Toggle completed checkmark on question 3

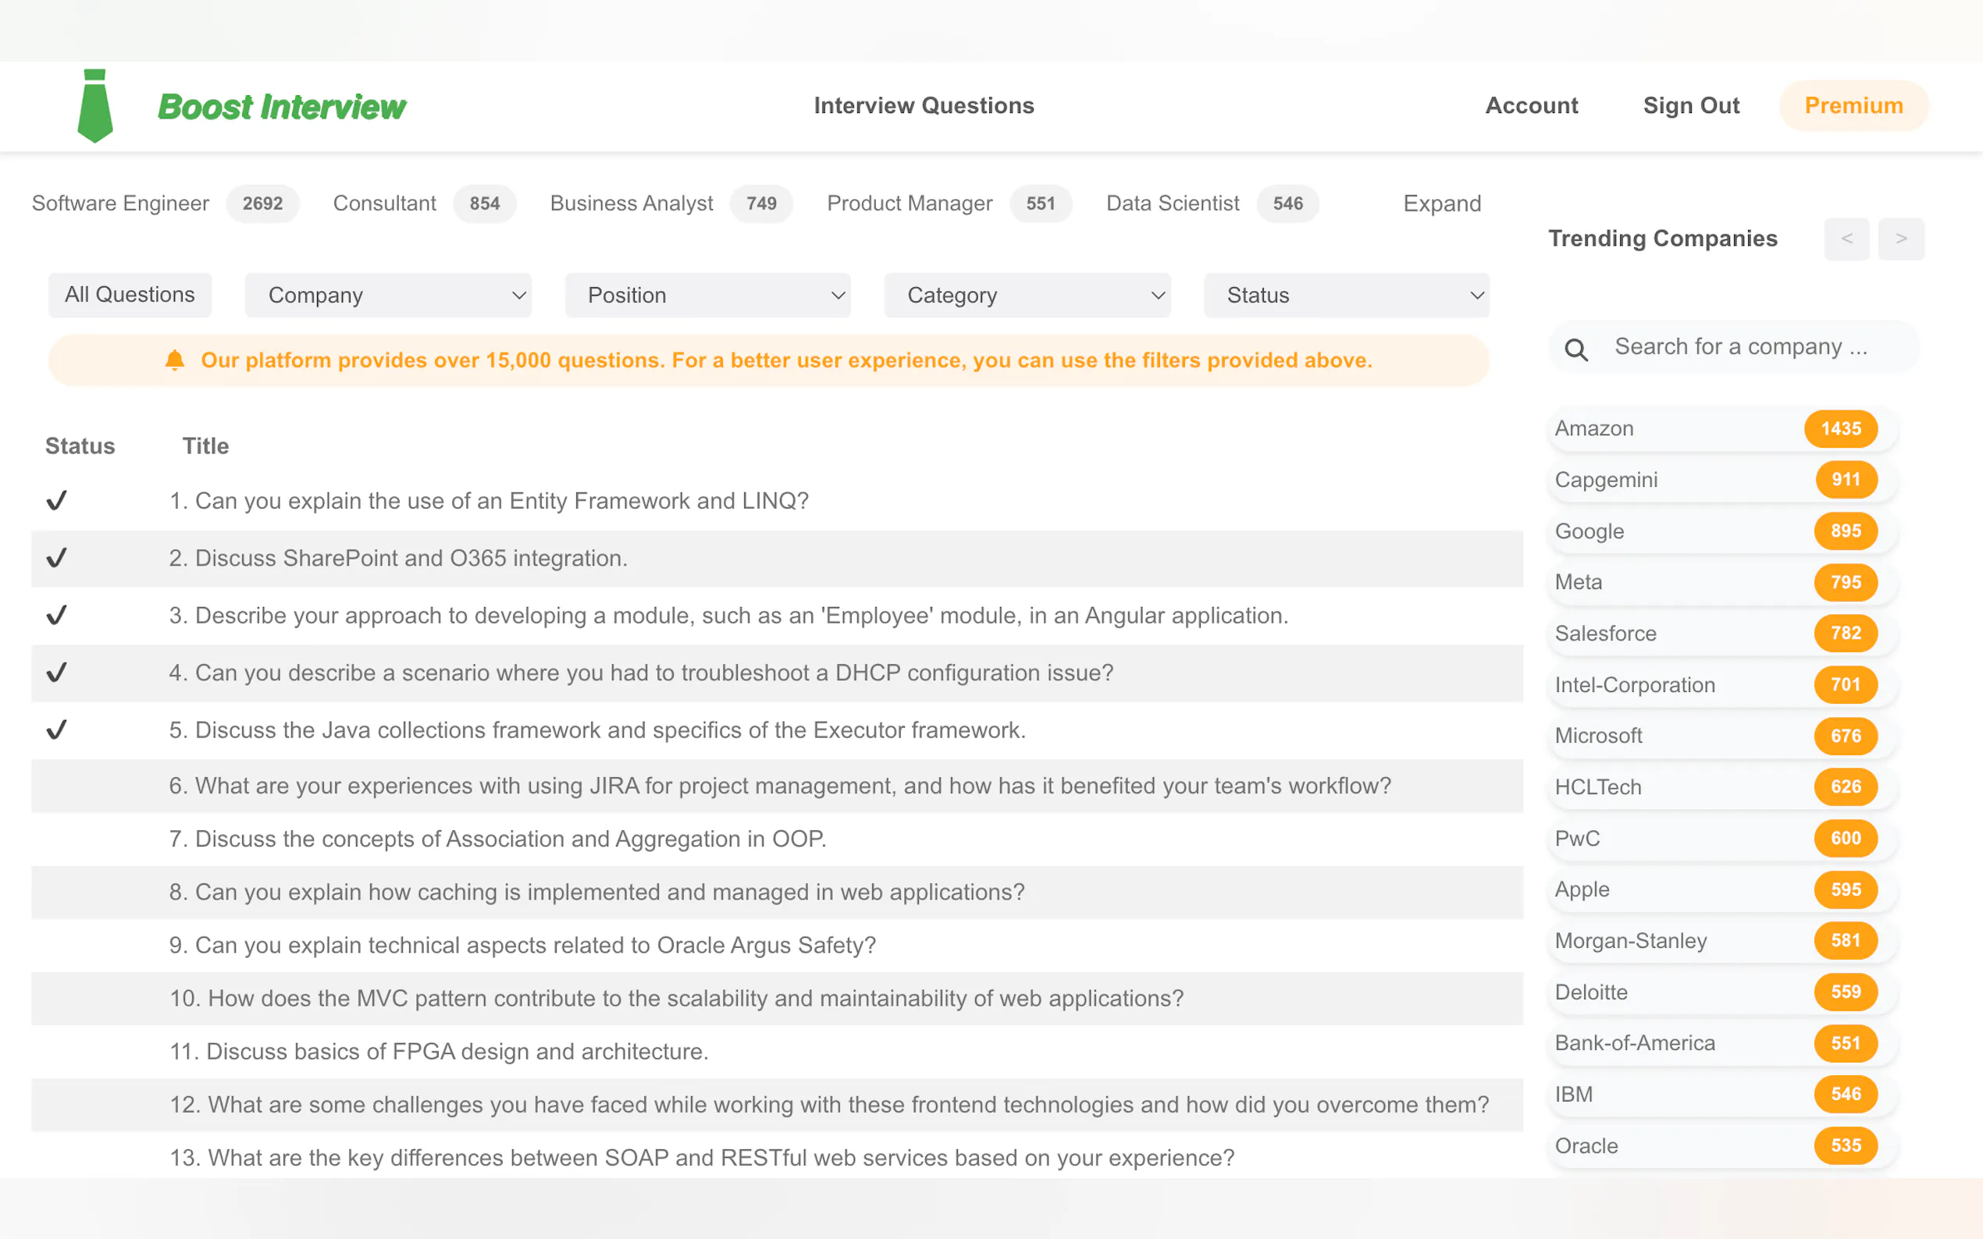[56, 616]
